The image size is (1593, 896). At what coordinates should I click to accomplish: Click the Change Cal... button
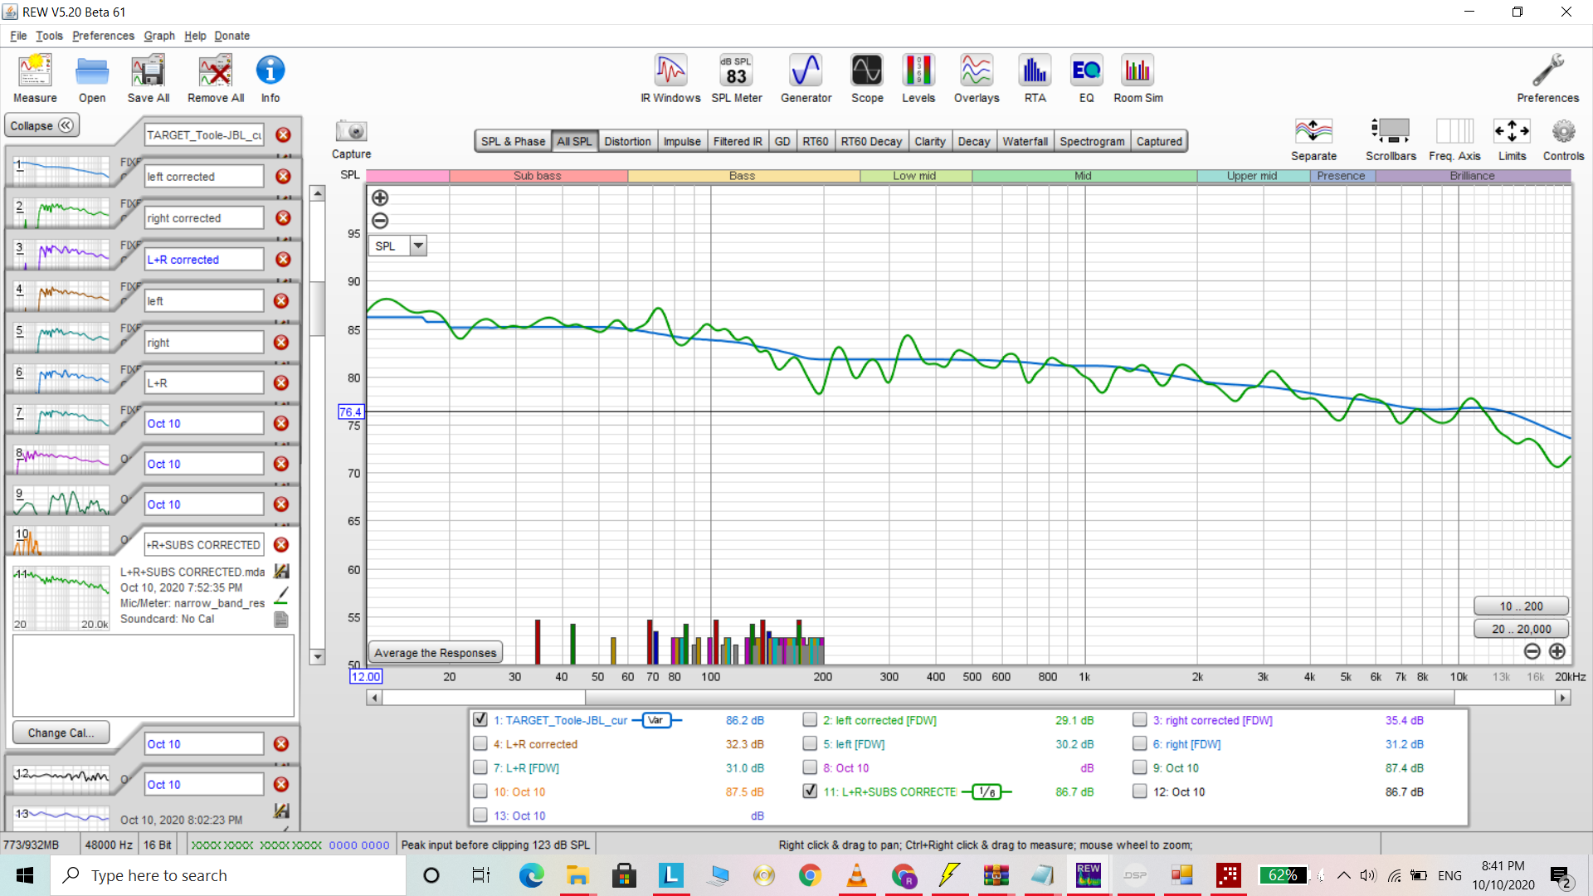(61, 733)
